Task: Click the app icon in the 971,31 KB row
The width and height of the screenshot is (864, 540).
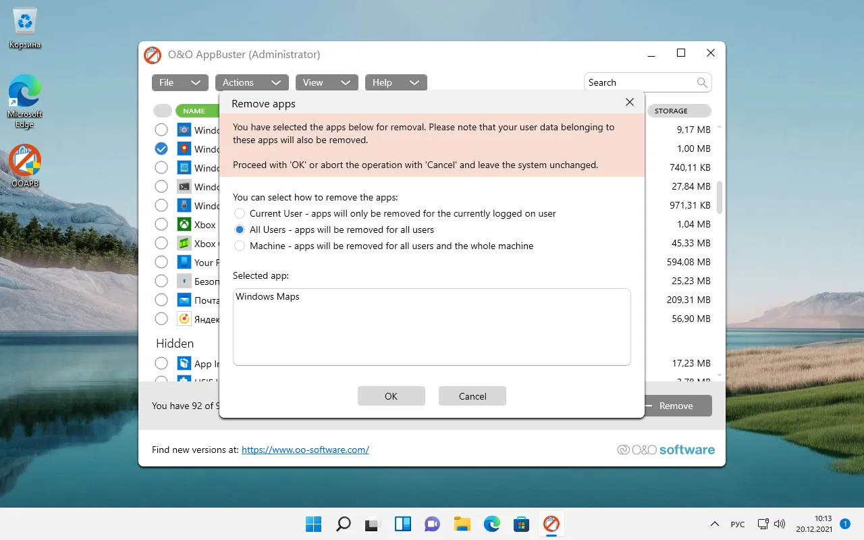Action: coord(184,205)
